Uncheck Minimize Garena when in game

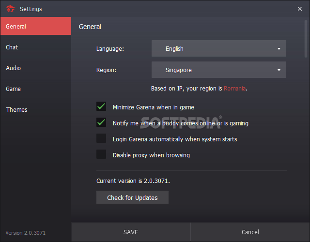click(101, 106)
